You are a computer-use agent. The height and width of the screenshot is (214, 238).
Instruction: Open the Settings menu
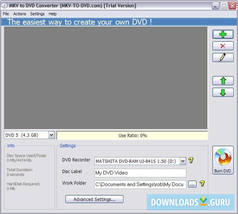point(37,14)
